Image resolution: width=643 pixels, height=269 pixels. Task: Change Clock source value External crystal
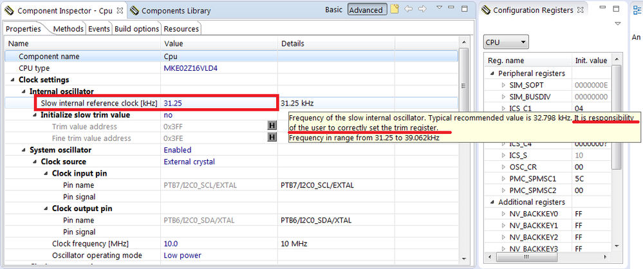coord(219,162)
